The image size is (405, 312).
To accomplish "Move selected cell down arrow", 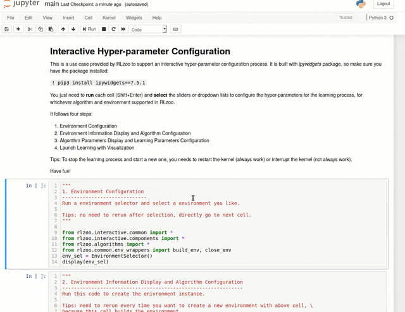I will click(x=73, y=29).
